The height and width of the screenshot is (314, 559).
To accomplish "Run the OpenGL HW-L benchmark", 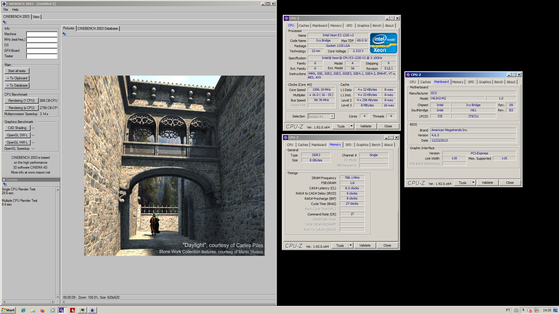I will pyautogui.click(x=17, y=142).
